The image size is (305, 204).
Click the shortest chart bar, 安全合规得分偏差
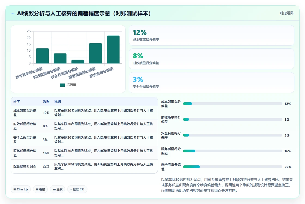pyautogui.click(x=78, y=61)
